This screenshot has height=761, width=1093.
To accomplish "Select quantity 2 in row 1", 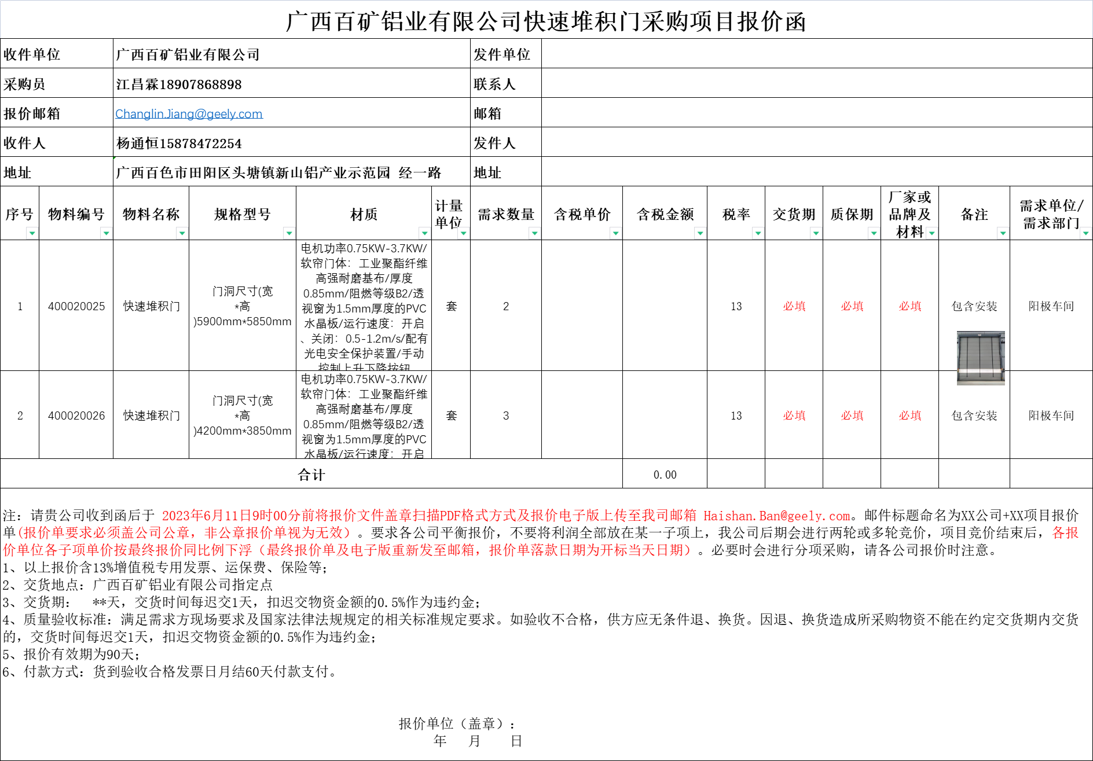I will (506, 306).
